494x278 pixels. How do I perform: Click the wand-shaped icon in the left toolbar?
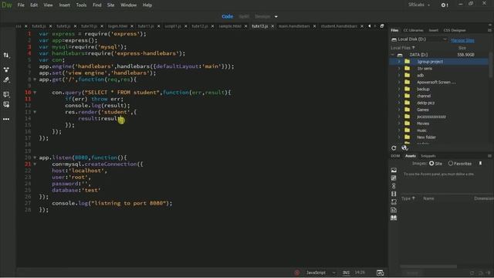[6, 80]
